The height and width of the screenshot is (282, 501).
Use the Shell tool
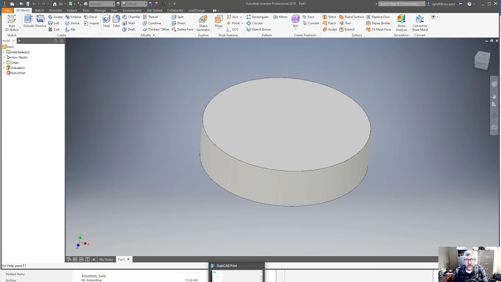[x=128, y=23]
